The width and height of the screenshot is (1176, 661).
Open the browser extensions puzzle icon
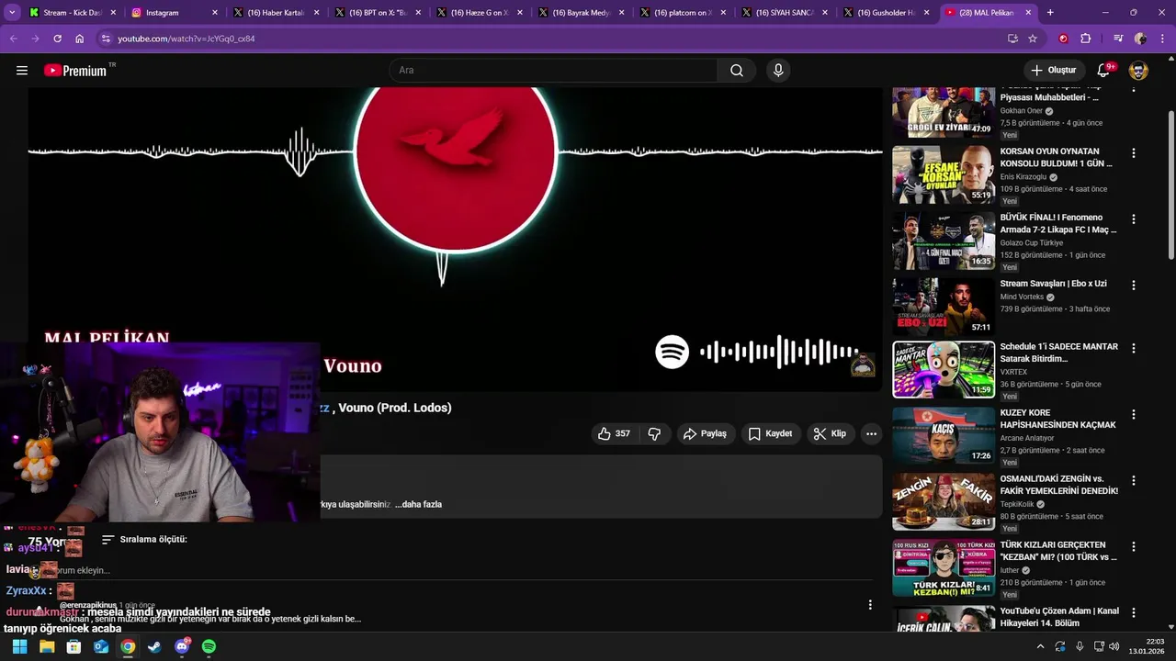[1086, 39]
